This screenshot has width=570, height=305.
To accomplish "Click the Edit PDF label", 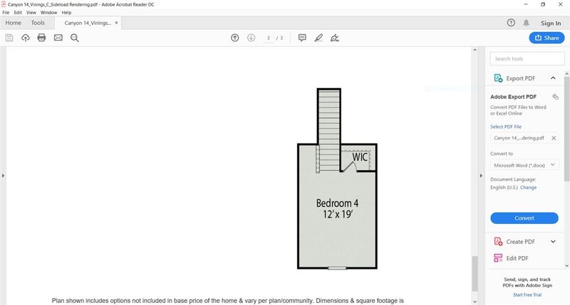I will click(517, 258).
